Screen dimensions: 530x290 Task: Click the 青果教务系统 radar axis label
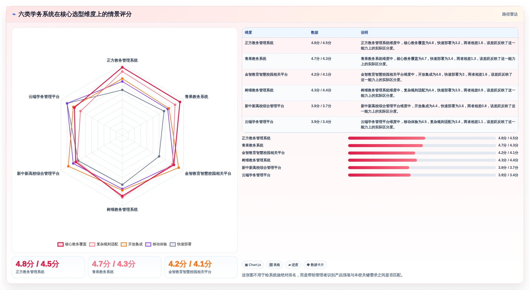[197, 97]
